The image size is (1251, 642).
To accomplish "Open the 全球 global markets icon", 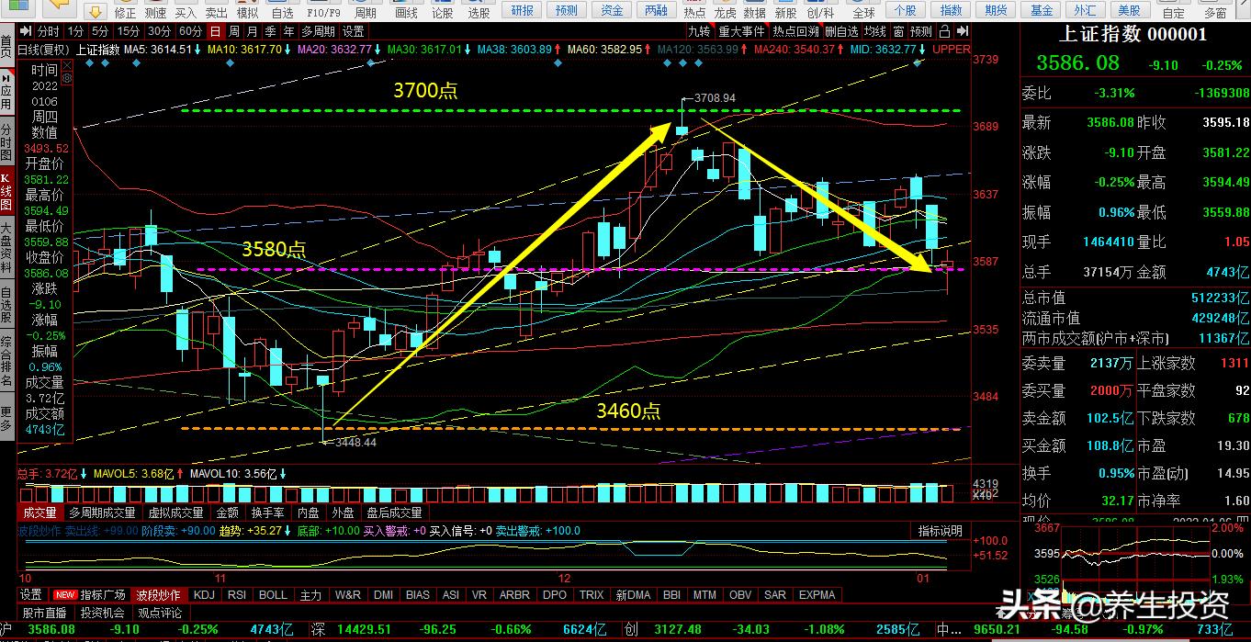I will [863, 12].
